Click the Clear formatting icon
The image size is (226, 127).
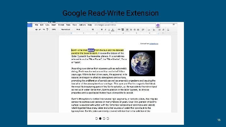pos(168,30)
